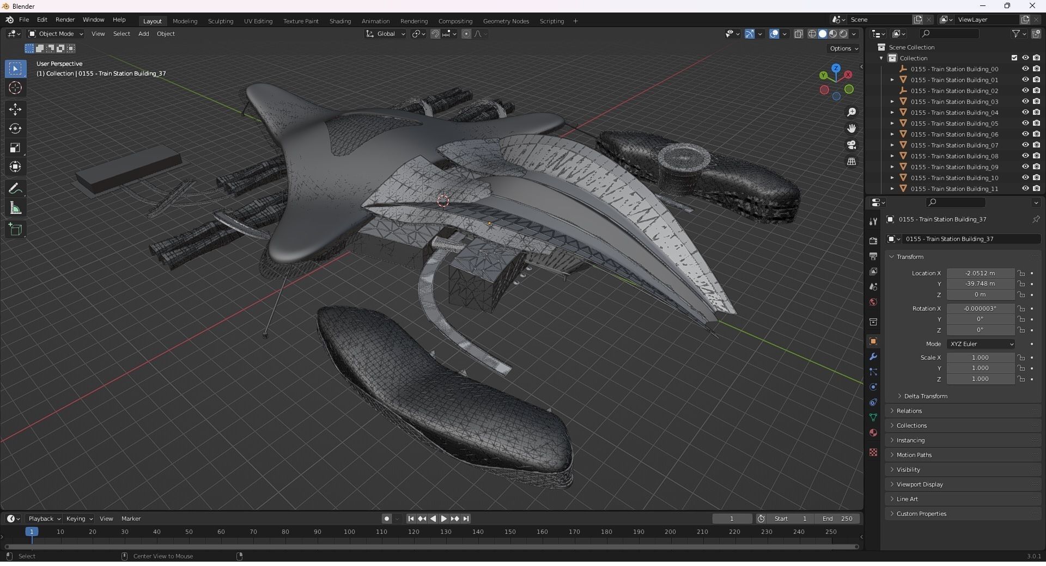1046x566 pixels.
Task: Open the XYZ Euler rotation mode dropdown
Action: [x=981, y=344]
